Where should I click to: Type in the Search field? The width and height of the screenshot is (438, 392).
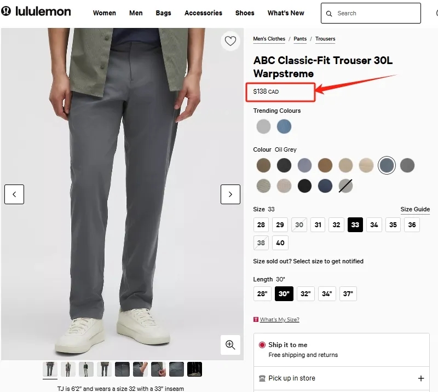click(375, 13)
